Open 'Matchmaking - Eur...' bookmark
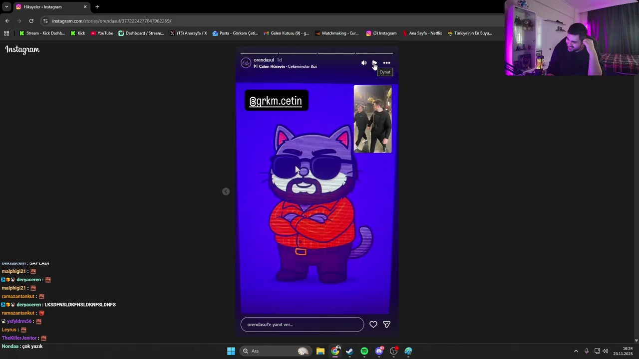This screenshot has width=639, height=359. click(336, 33)
